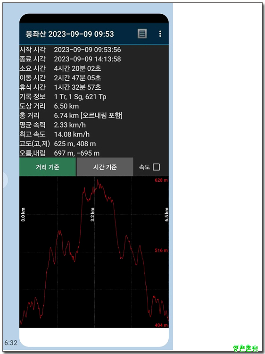Click the altitude values 625 m, 408 m
This screenshot has height=354, width=265.
[x=75, y=144]
